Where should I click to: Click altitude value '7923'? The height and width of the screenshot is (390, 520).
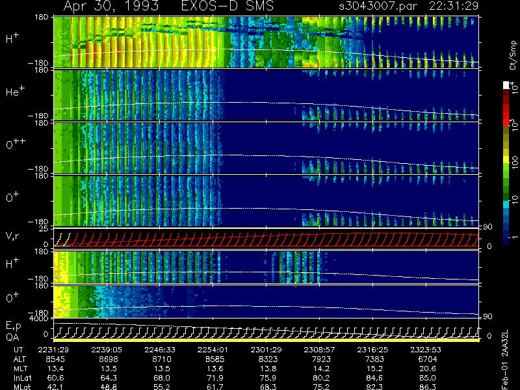coord(321,359)
